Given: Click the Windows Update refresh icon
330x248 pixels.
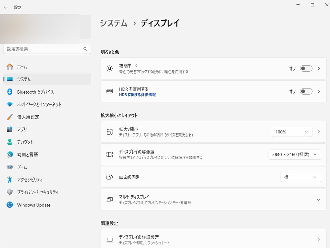Looking at the screenshot, I should coord(10,205).
